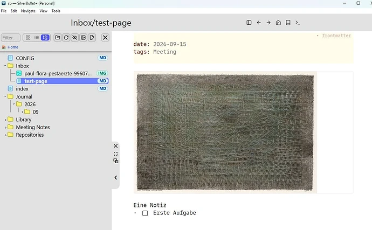
Task: Open the index page
Action: (22, 89)
